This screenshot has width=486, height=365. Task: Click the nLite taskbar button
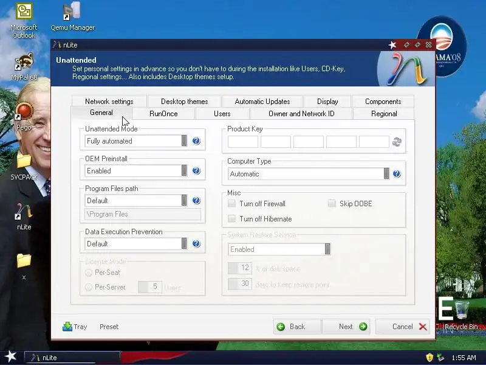[72, 358]
